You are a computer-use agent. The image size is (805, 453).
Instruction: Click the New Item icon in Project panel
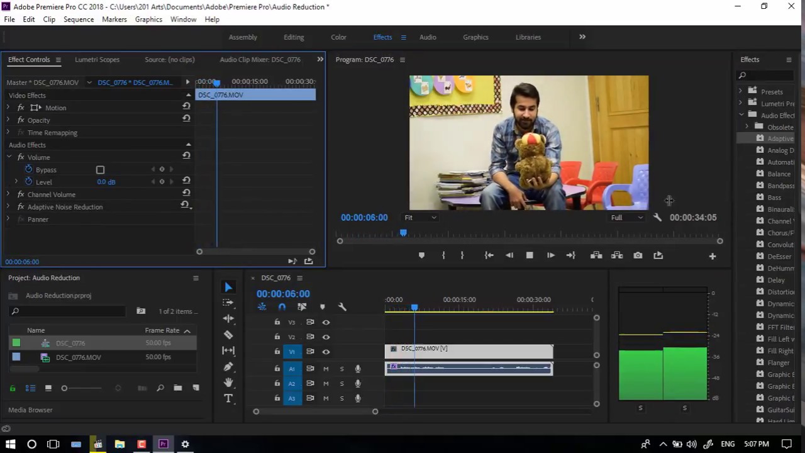coord(196,388)
